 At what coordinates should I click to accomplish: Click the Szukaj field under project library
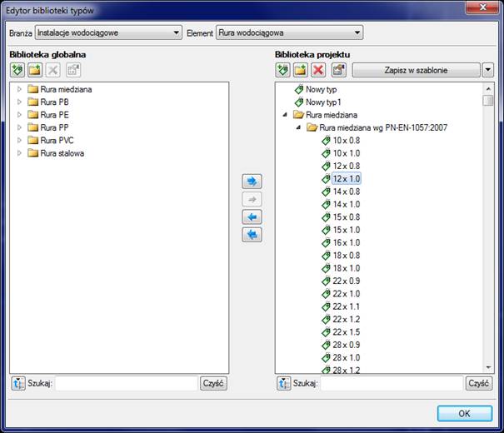pos(392,383)
